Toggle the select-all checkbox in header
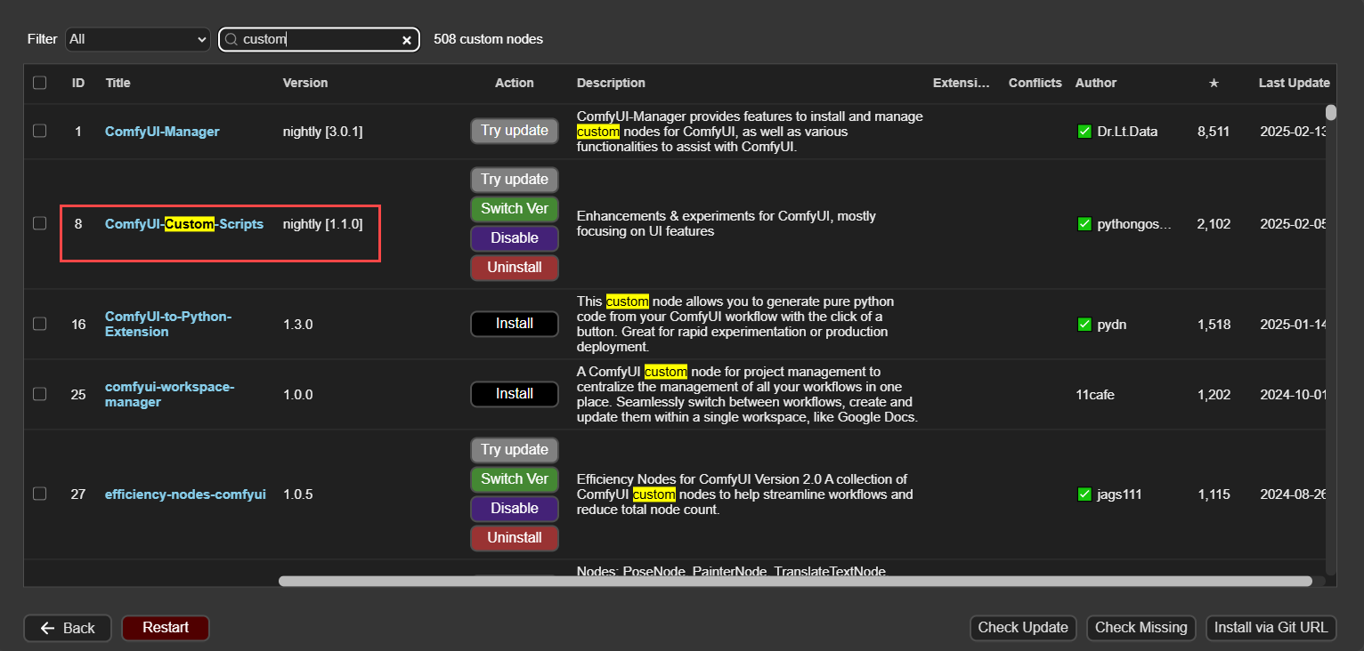The height and width of the screenshot is (651, 1364). 39,83
